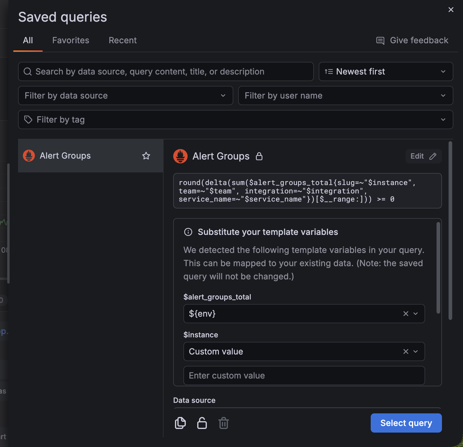Click the search magnifier icon
This screenshot has width=463, height=447.
(28, 71)
